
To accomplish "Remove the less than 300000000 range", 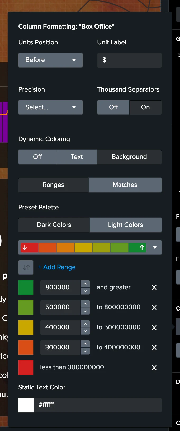I will coord(154,367).
